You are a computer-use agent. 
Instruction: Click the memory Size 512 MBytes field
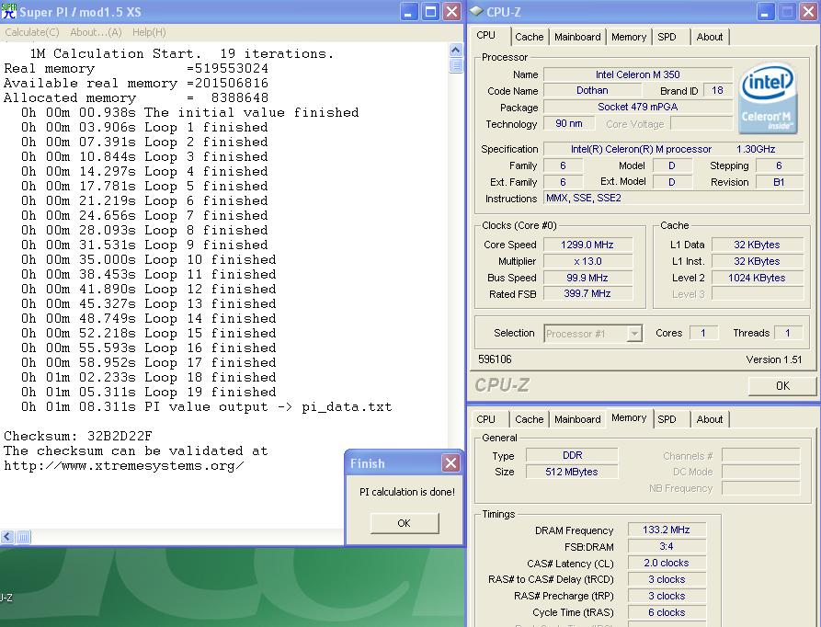click(x=572, y=472)
